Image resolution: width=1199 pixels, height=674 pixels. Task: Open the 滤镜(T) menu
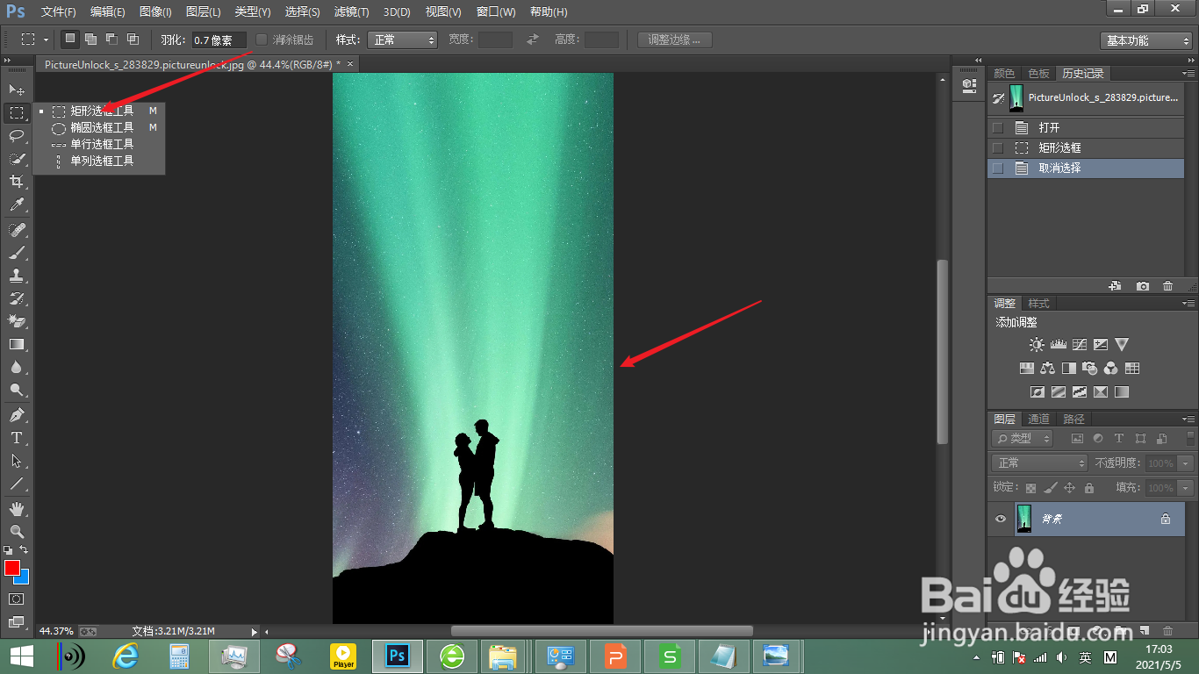[x=352, y=12]
